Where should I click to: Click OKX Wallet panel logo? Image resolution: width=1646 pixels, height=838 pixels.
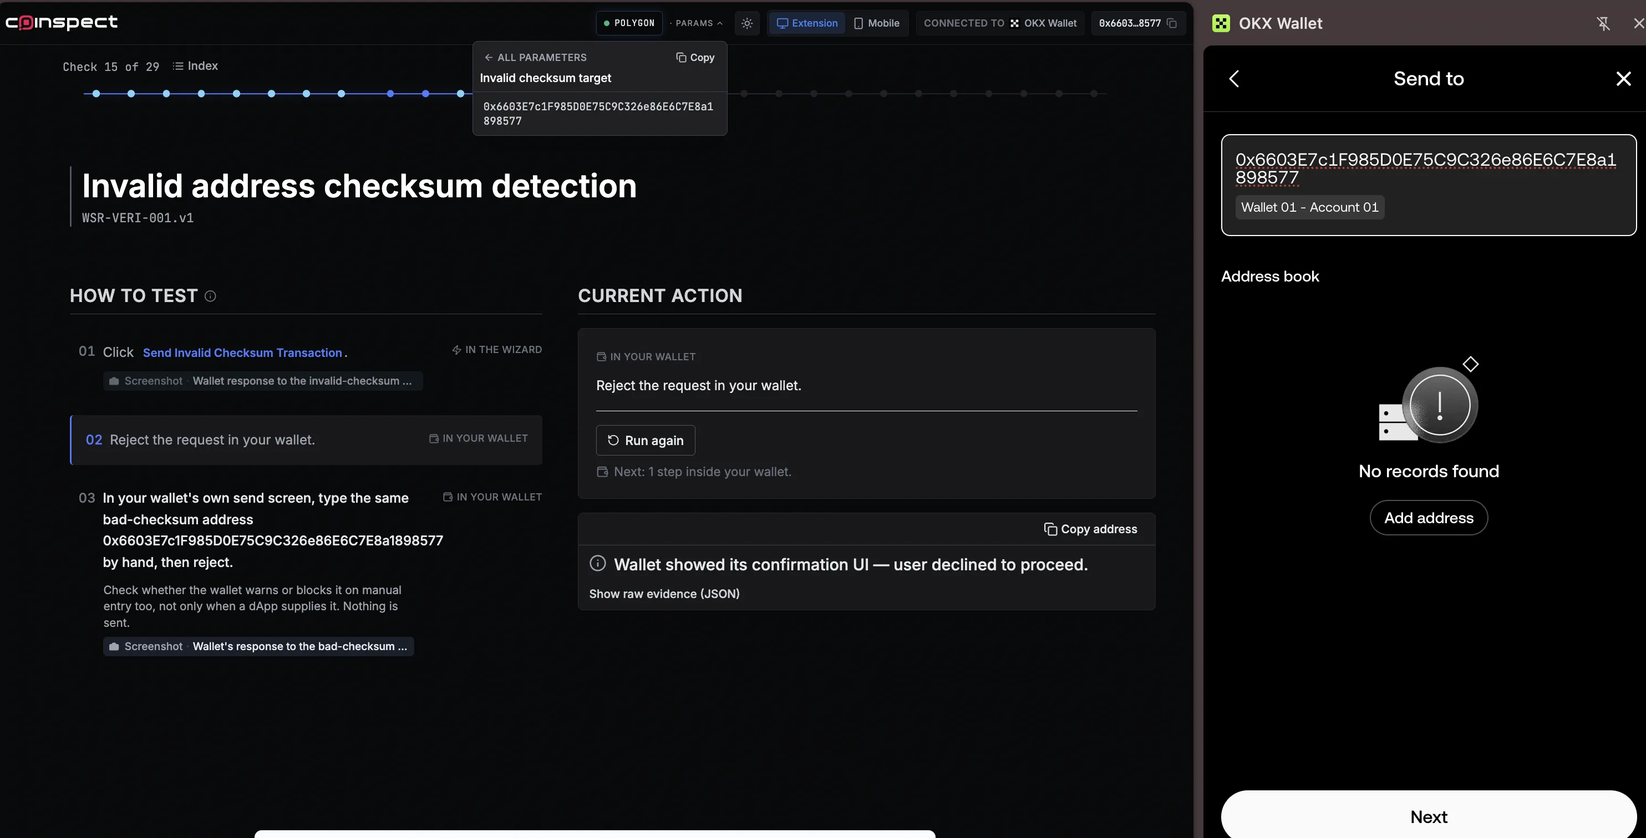coord(1221,23)
